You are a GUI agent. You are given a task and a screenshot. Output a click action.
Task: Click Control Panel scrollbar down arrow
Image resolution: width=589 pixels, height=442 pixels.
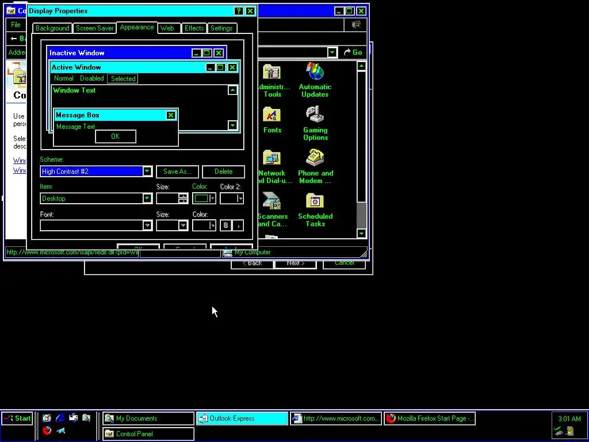coord(361,234)
